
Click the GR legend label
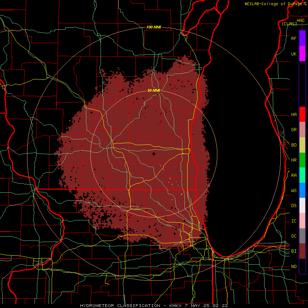pos(294,130)
